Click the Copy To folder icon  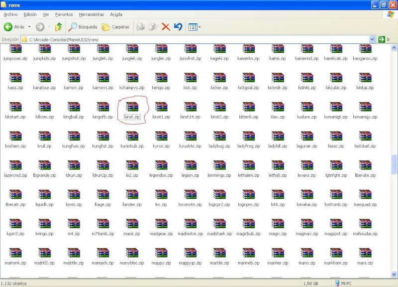tap(153, 27)
